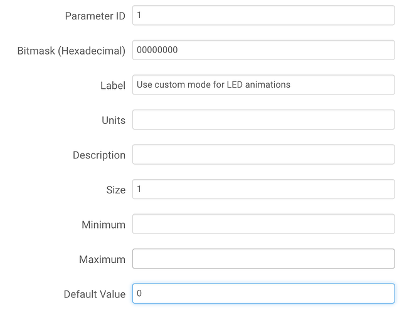Viewport: 414px width, 313px height.
Task: Click the "Label" field caption
Action: pyautogui.click(x=113, y=86)
